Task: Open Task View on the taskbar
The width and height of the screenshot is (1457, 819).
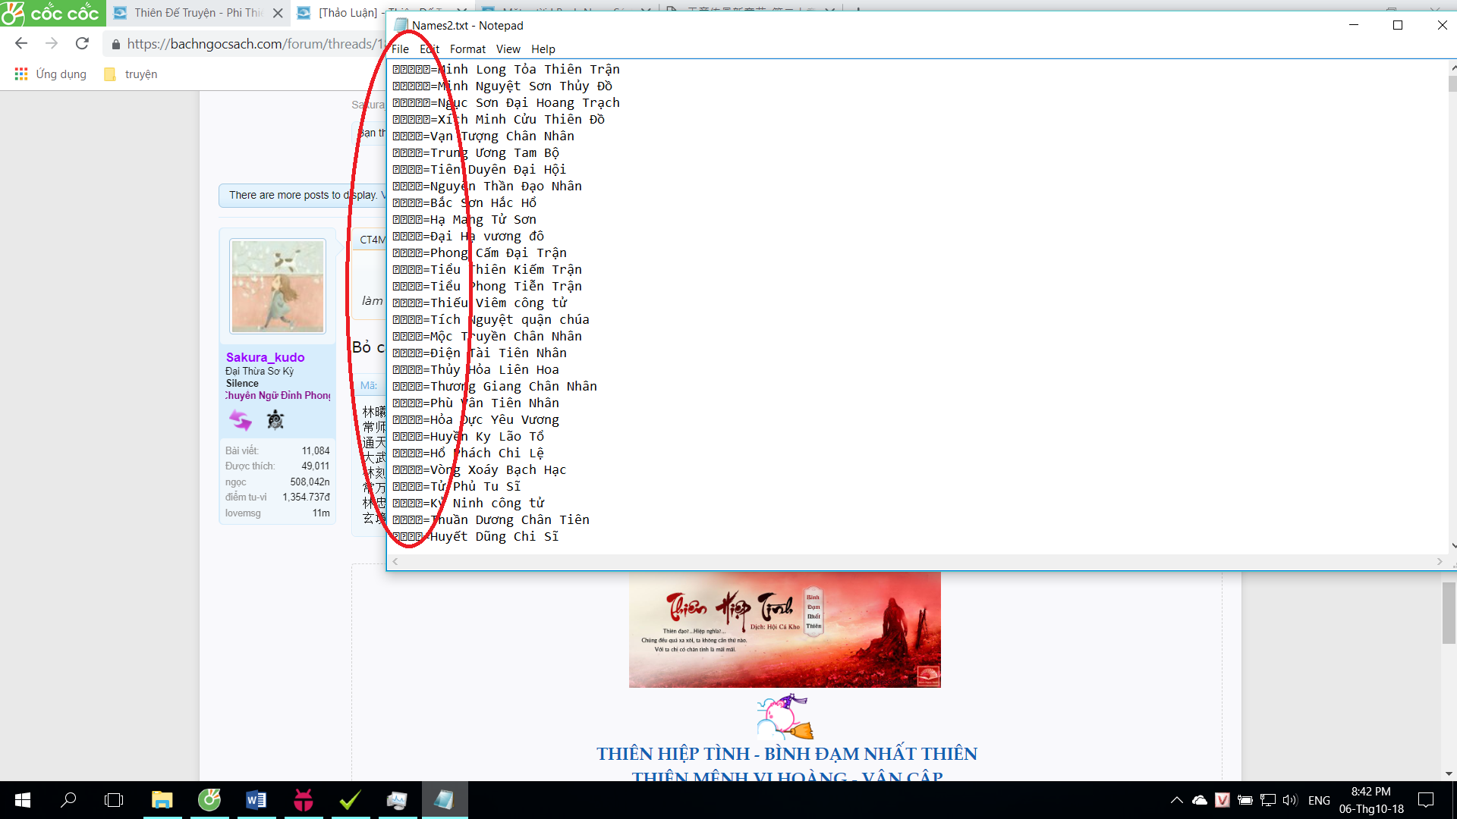Action: (x=113, y=799)
